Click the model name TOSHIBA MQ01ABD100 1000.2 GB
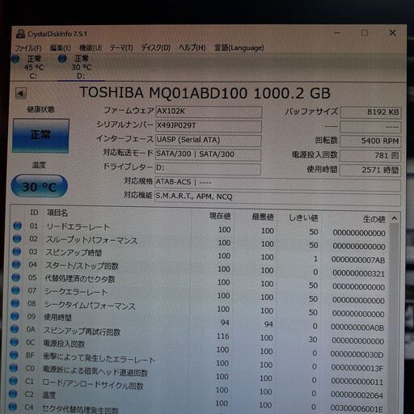Image resolution: width=414 pixels, height=414 pixels. (205, 93)
